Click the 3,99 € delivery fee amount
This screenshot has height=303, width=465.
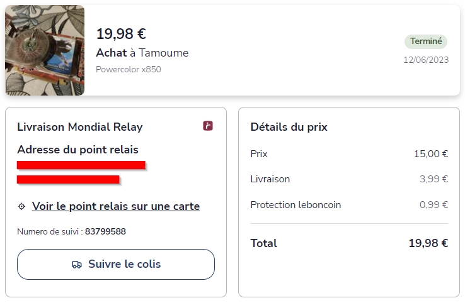(x=433, y=179)
